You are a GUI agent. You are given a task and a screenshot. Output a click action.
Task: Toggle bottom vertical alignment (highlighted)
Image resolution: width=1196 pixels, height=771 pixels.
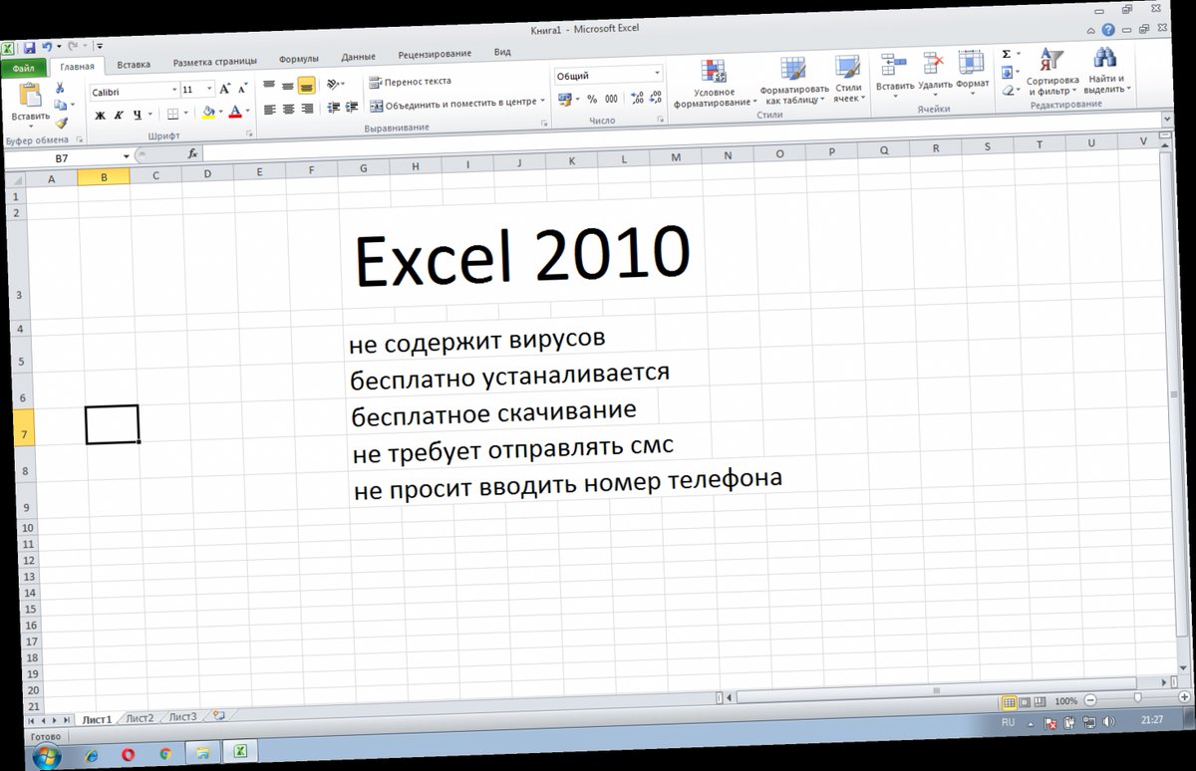pos(306,86)
